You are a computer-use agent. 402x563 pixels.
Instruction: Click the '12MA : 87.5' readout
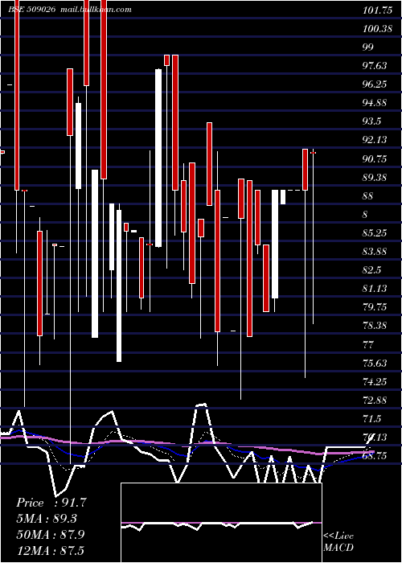point(50,550)
